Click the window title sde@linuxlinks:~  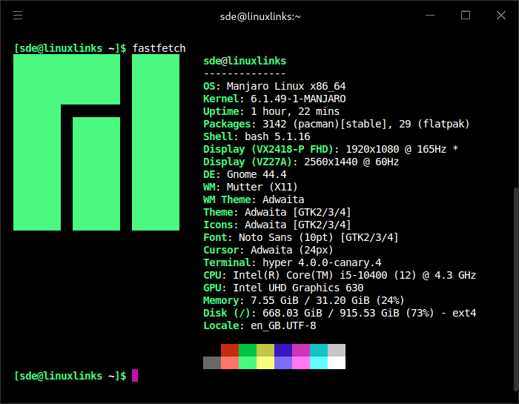click(x=260, y=16)
